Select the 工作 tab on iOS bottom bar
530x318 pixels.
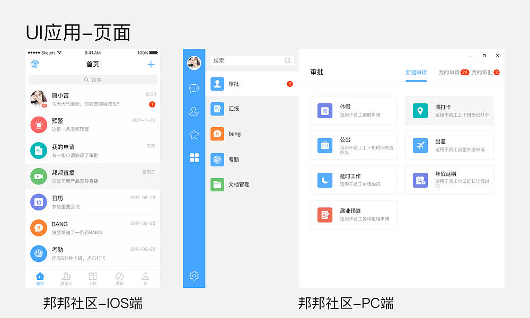coord(93,278)
